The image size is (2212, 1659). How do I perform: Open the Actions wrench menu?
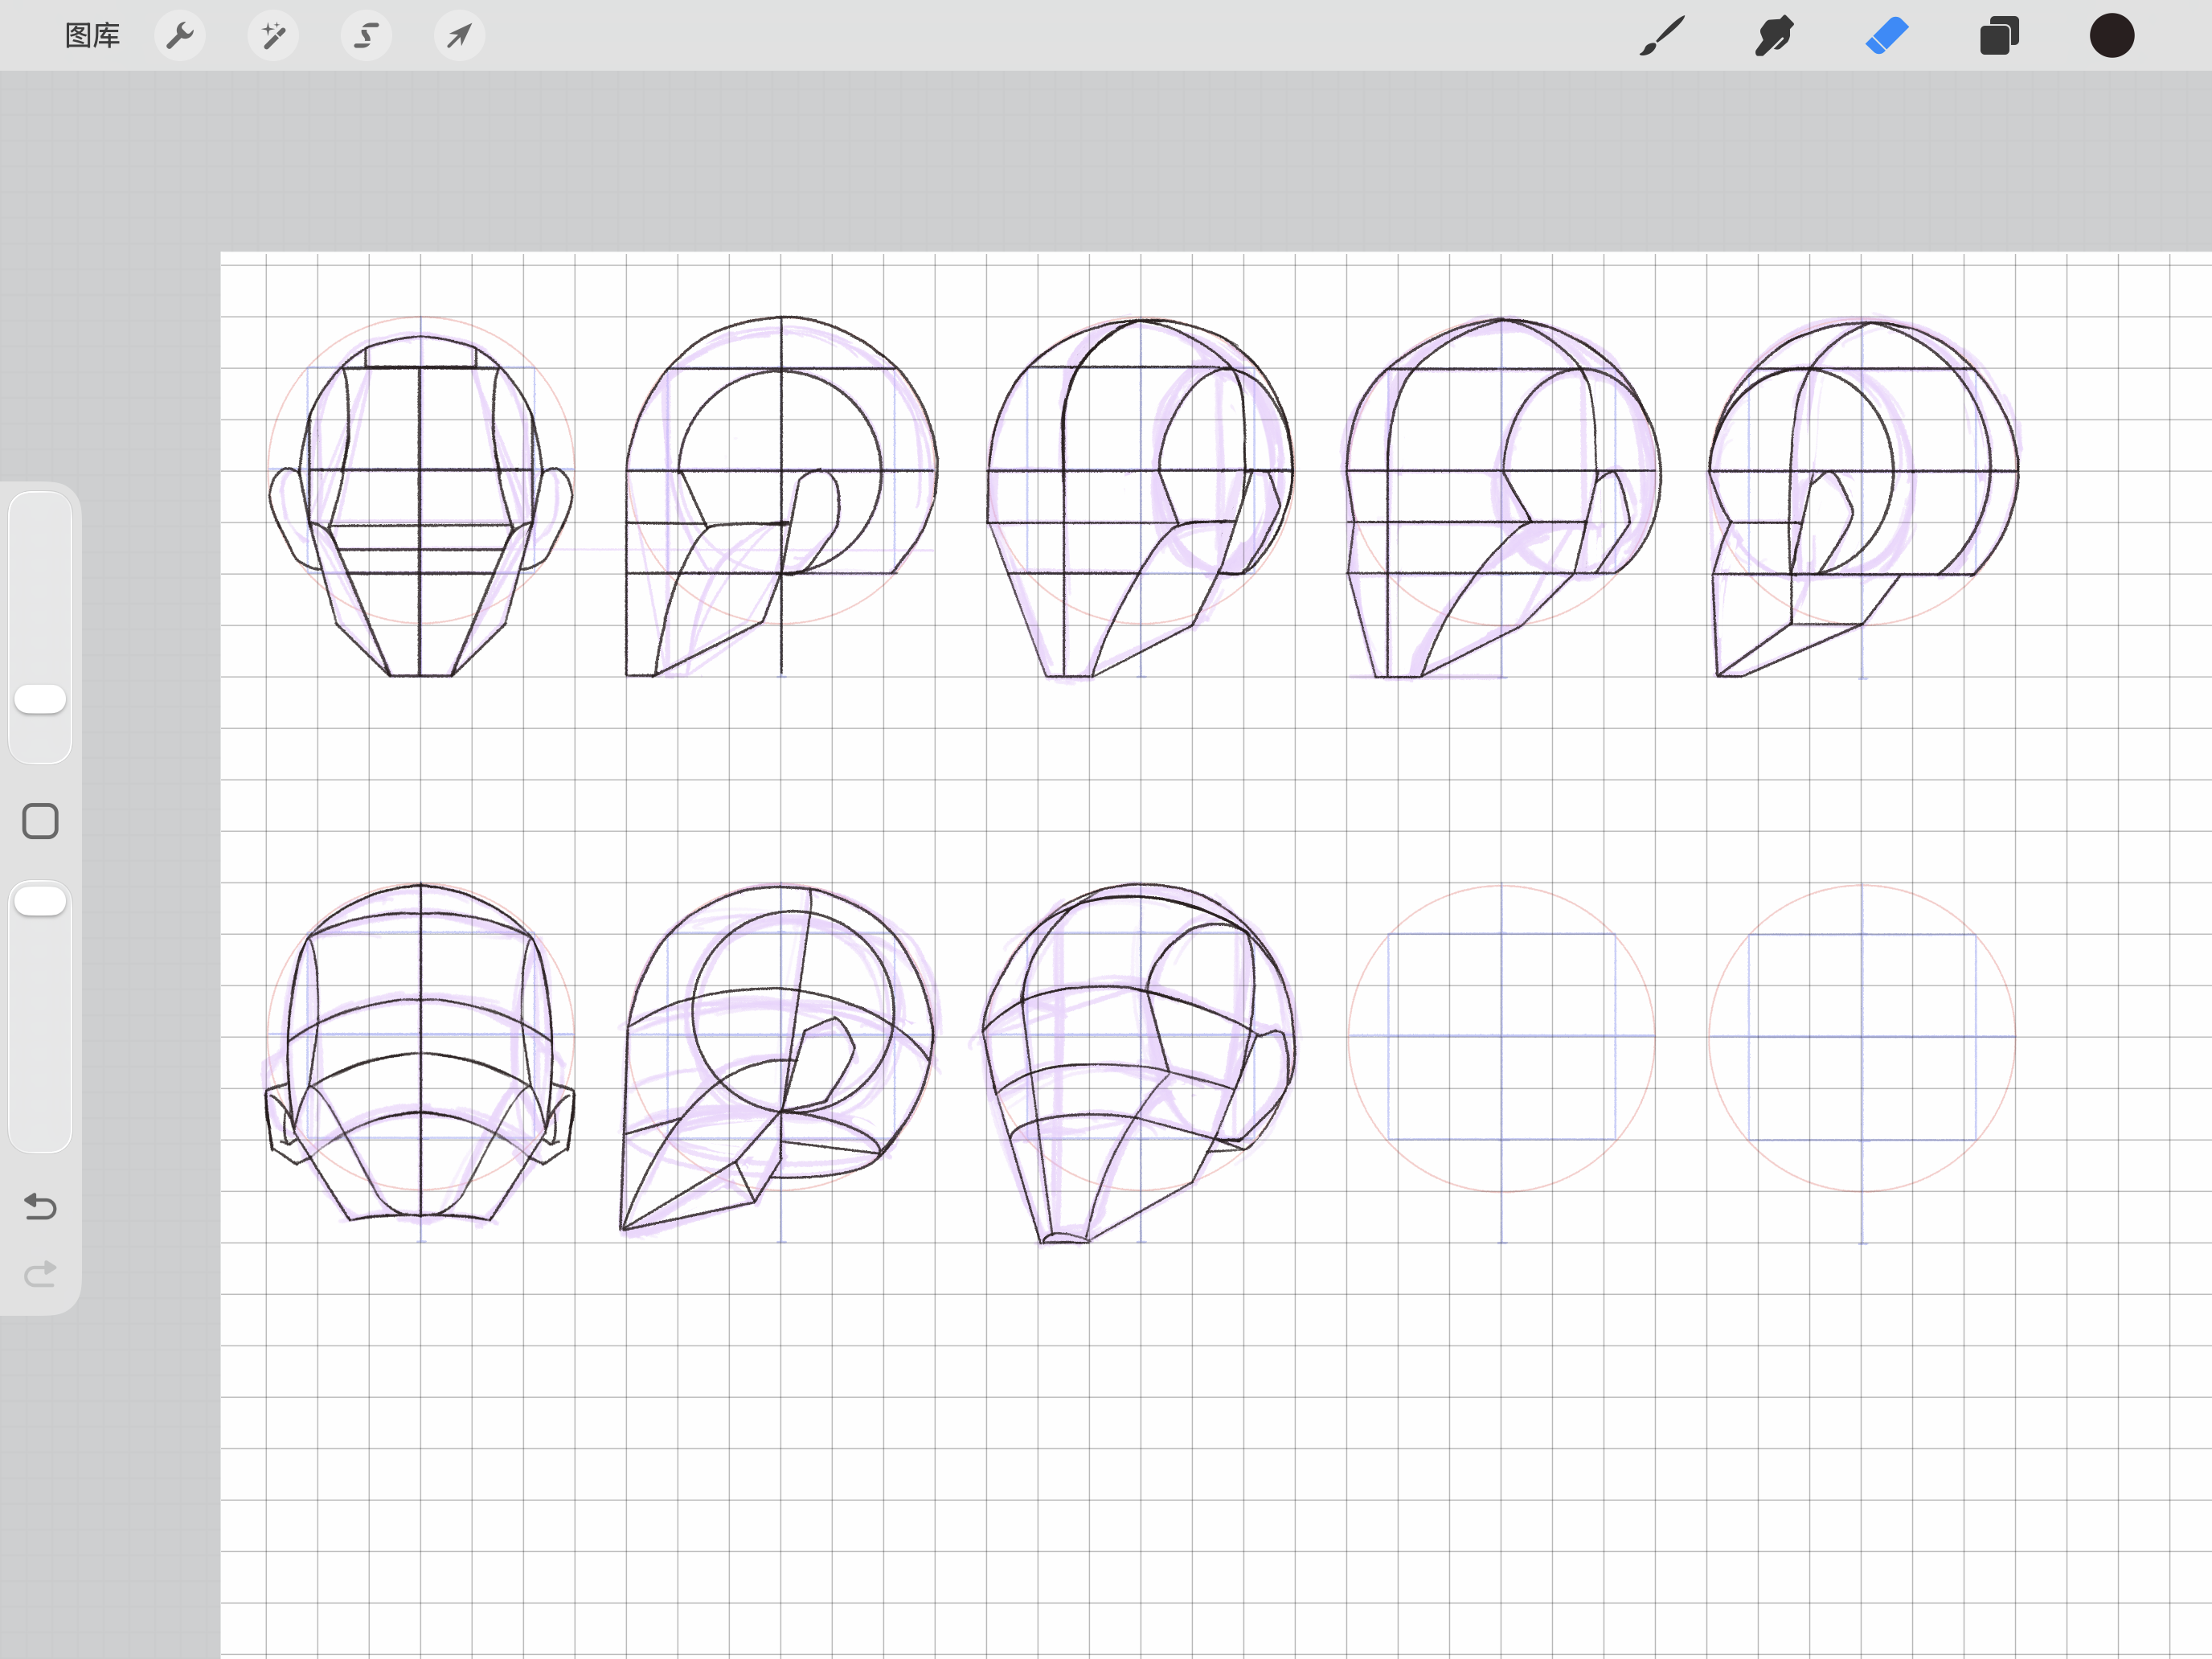pos(180,36)
